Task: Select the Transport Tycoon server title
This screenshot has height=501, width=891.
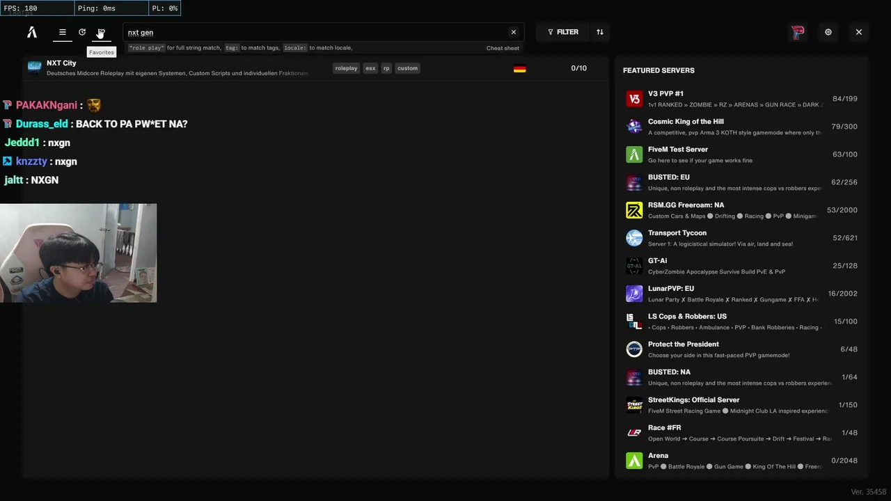Action: pos(677,232)
